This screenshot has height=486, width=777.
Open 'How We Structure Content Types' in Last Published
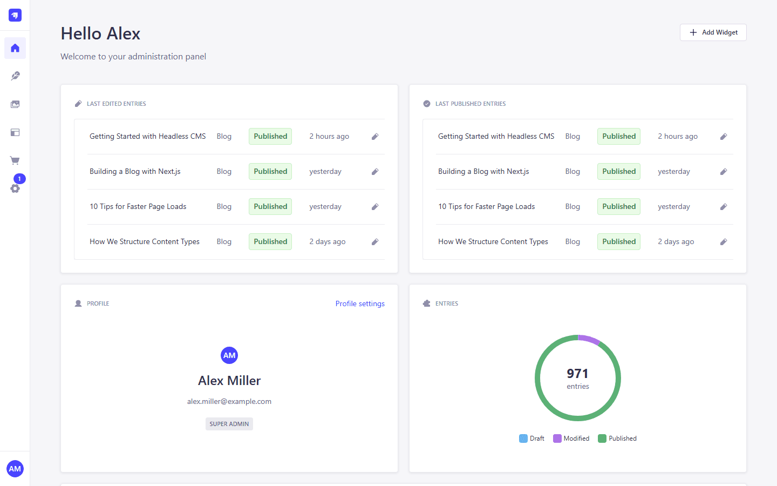(493, 242)
